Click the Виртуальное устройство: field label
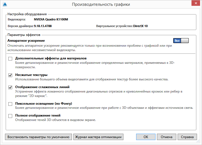 click(114, 26)
